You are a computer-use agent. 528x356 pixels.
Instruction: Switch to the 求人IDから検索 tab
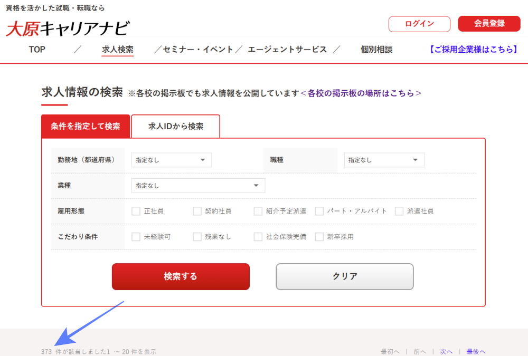(175, 126)
